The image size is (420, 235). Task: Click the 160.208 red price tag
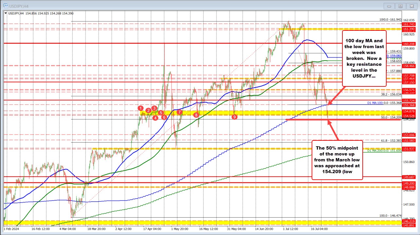(x=409, y=44)
